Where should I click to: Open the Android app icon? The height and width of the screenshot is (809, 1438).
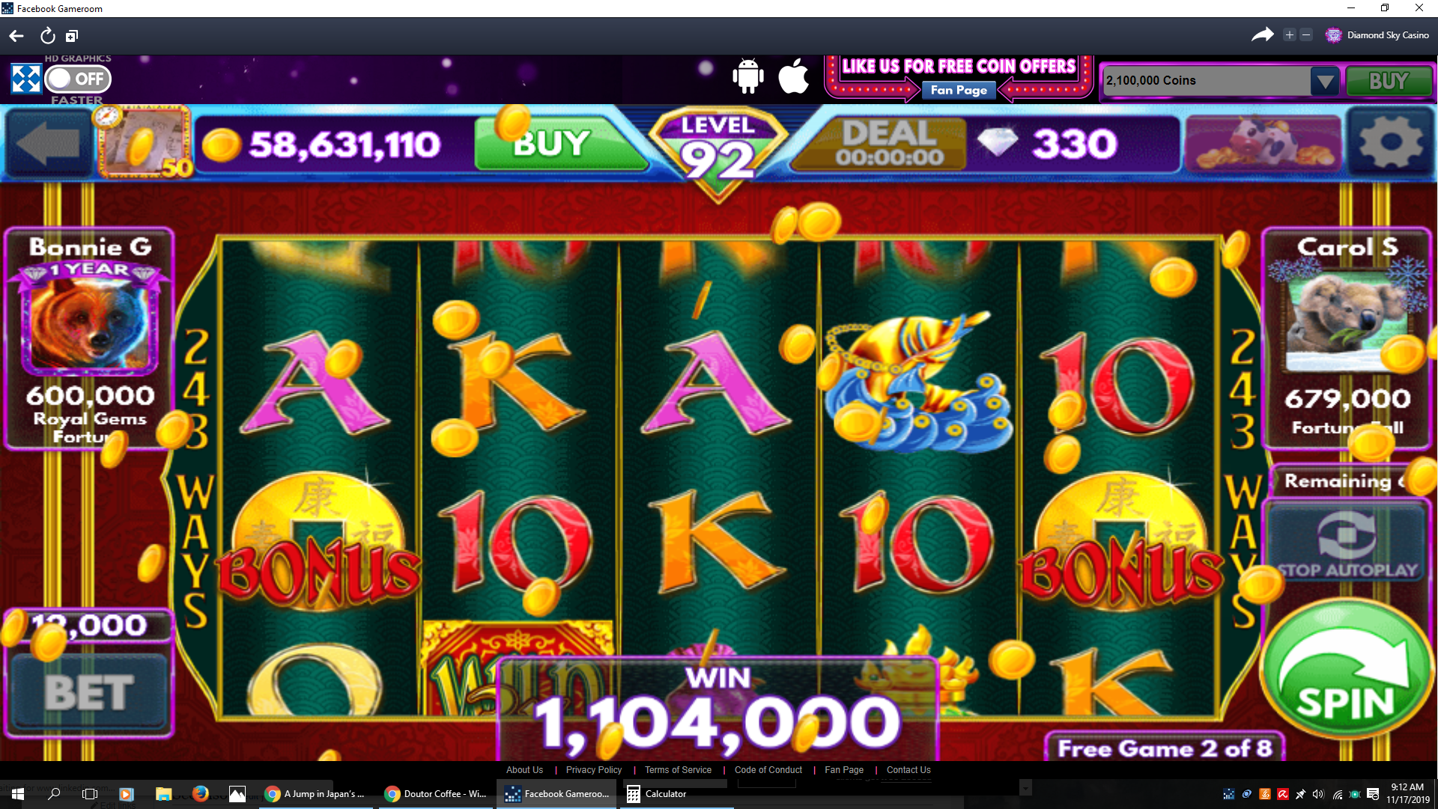coord(747,76)
